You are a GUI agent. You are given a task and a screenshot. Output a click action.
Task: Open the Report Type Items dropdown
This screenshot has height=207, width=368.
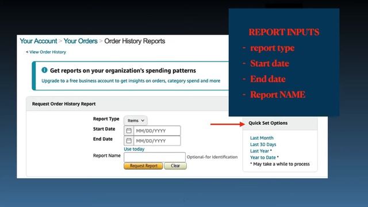[136, 120]
